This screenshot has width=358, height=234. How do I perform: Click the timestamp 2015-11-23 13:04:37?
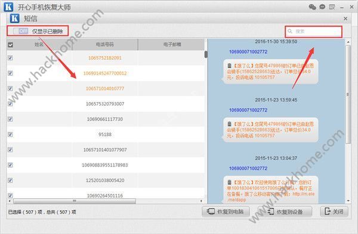[276, 158]
